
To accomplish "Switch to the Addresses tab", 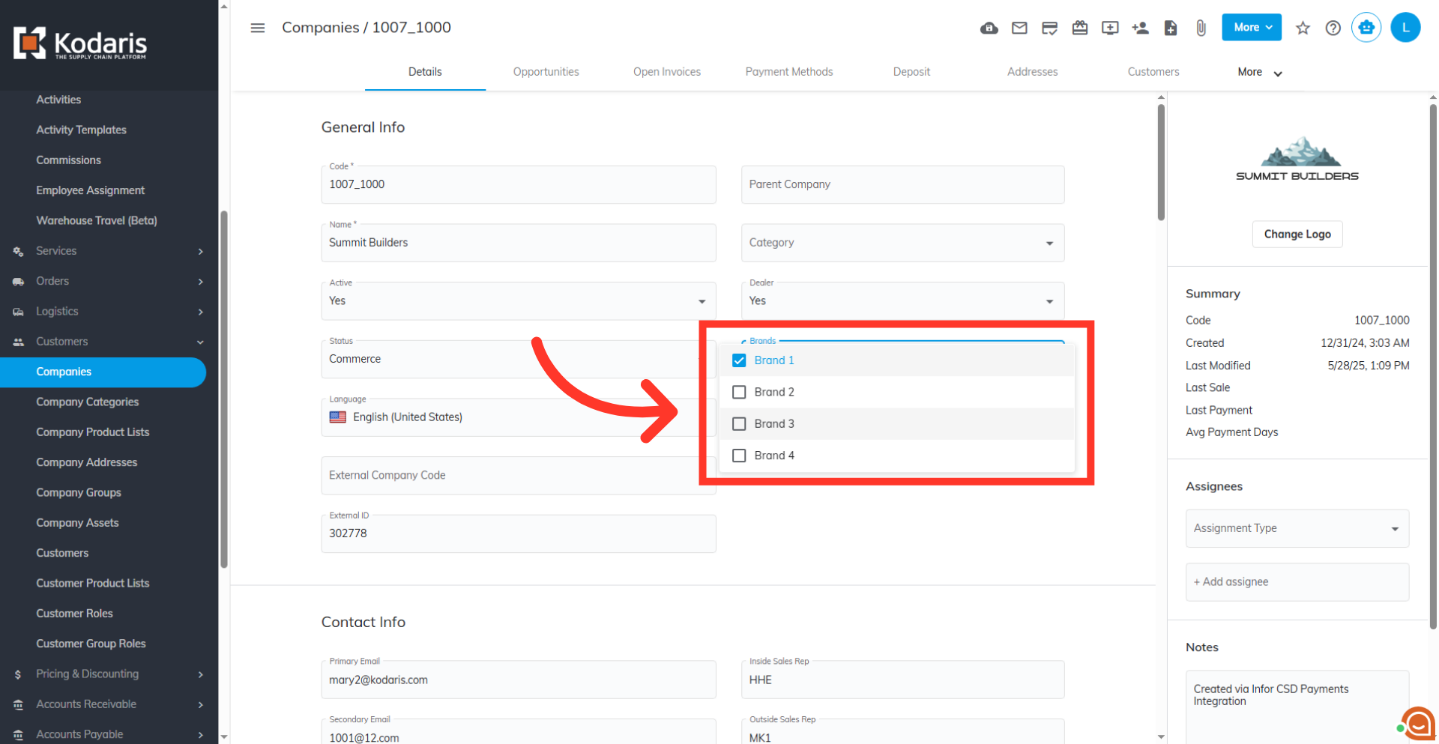I will point(1032,72).
